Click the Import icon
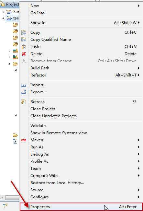This screenshot has height=211, width=143. click(24, 85)
